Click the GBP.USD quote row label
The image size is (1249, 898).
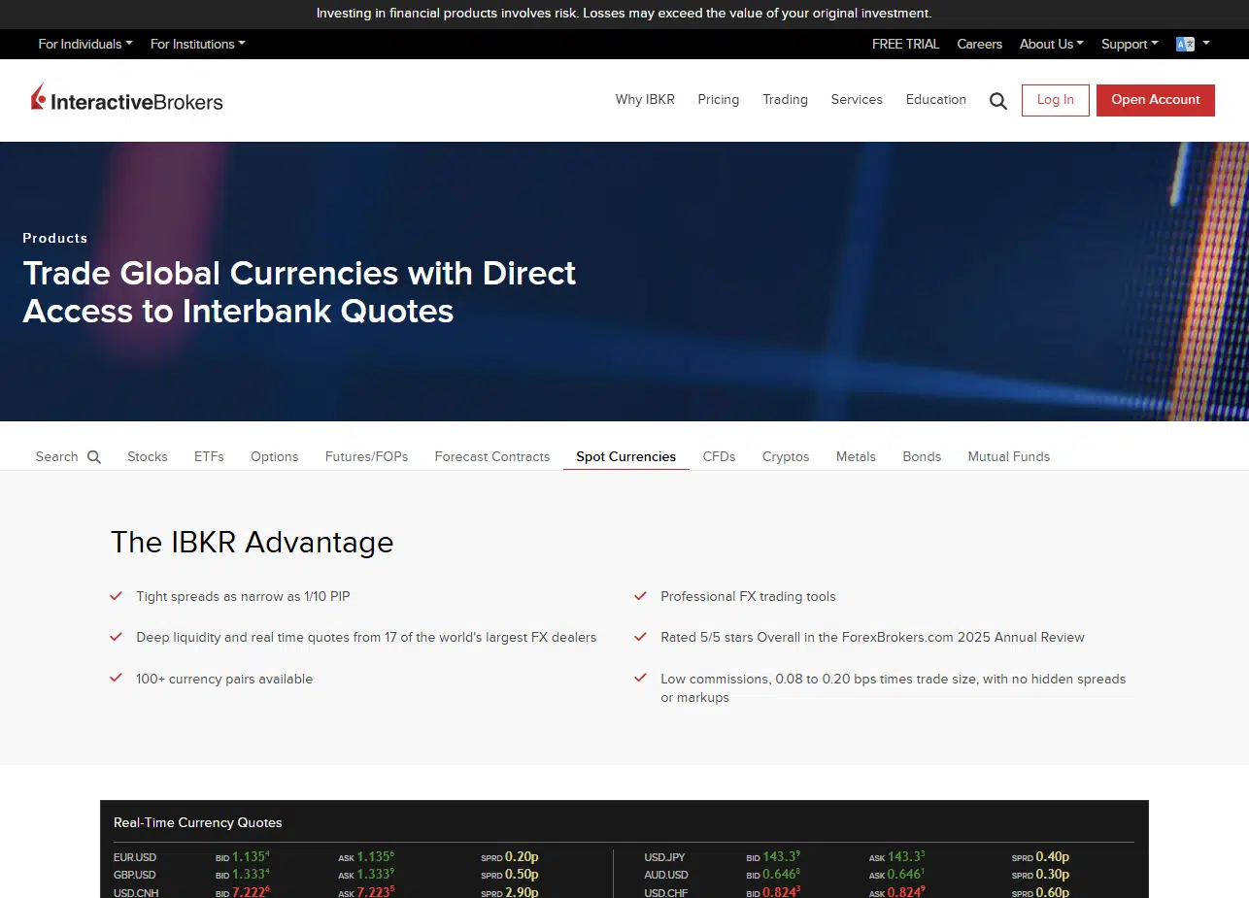tap(135, 875)
